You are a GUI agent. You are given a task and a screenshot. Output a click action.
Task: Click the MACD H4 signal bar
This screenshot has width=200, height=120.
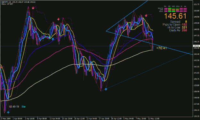[x=185, y=8]
